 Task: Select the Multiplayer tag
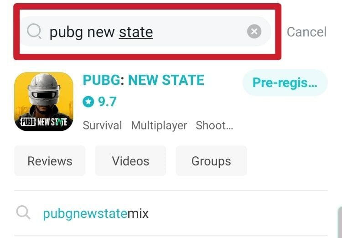tap(159, 126)
